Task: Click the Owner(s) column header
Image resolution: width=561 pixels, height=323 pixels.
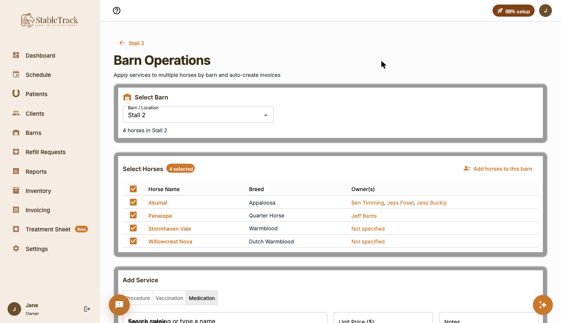Action: coord(363,189)
